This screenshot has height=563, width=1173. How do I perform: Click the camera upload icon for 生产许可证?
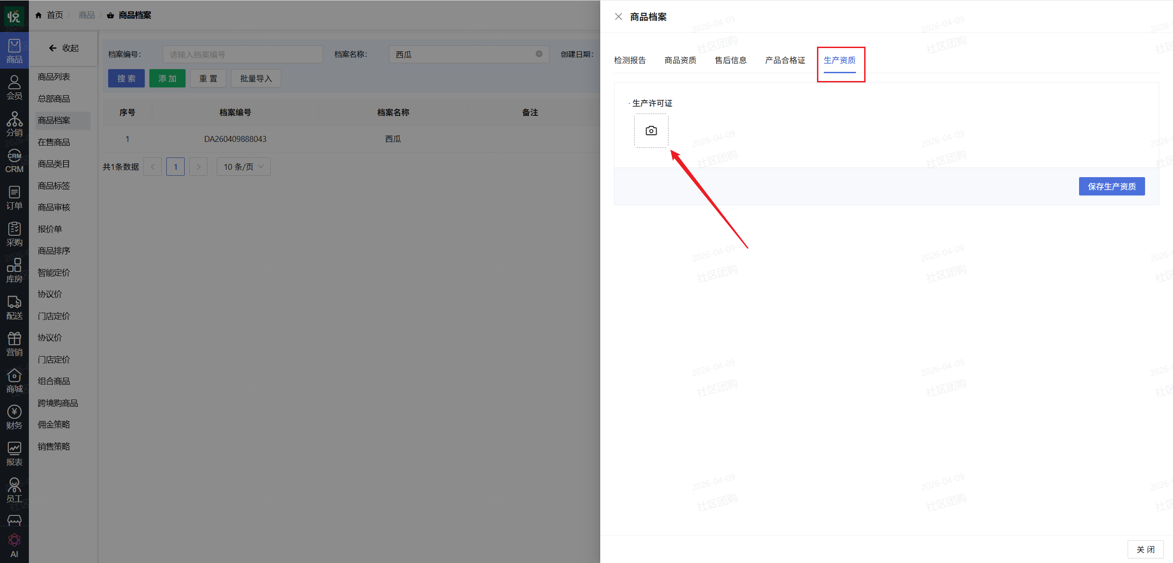click(651, 131)
